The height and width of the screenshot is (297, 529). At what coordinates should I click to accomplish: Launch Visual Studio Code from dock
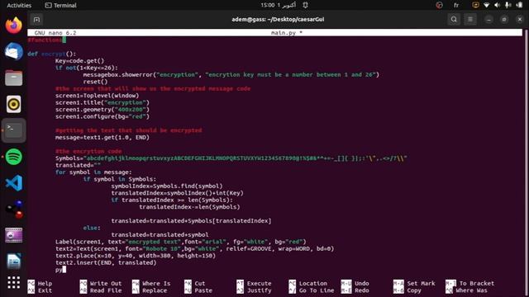(14, 183)
